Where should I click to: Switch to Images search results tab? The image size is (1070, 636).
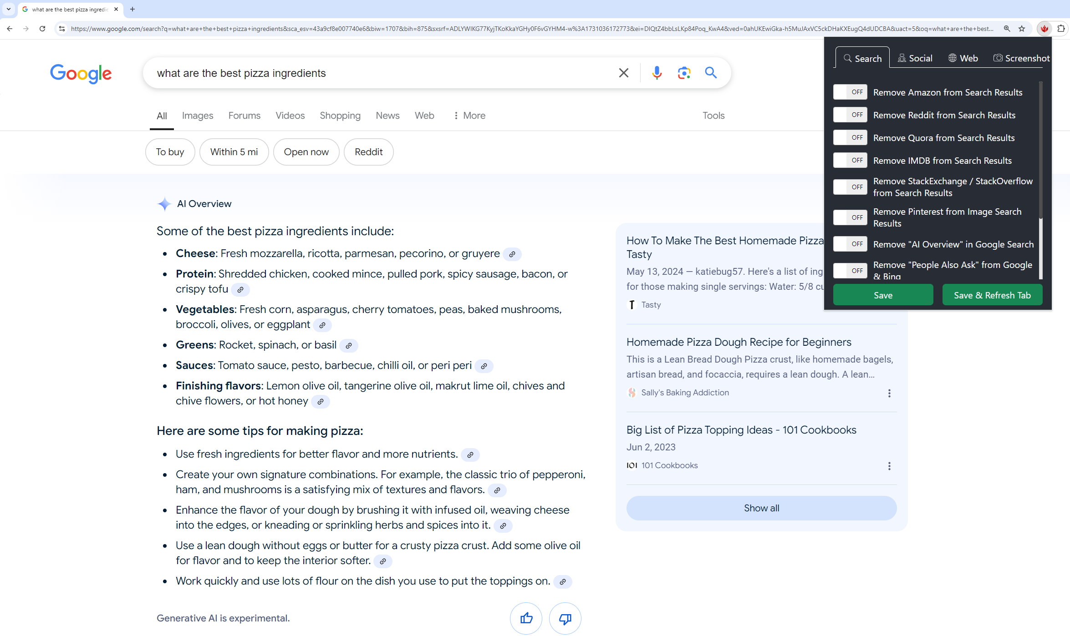coord(197,116)
